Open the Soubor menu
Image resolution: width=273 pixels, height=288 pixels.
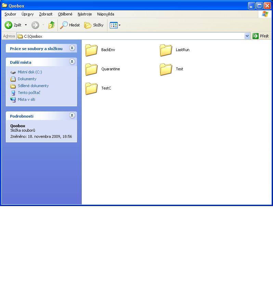pos(10,14)
